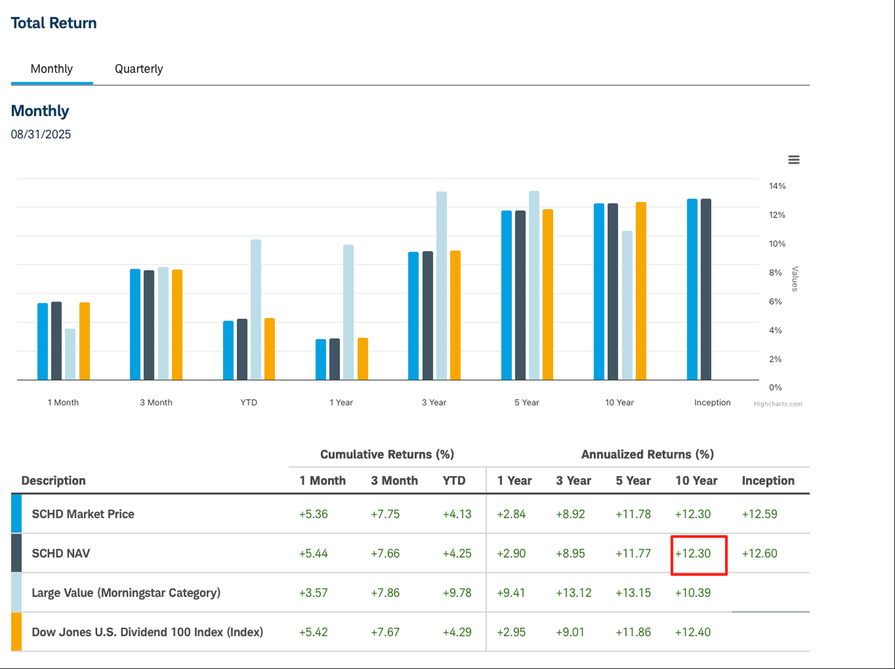
Task: Click the dark gray SCHD NAV swatch
Action: click(16, 553)
